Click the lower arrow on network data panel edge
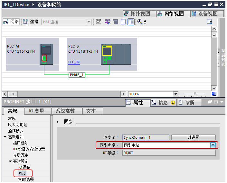Screen dimensions: 227x183 [218, 63]
